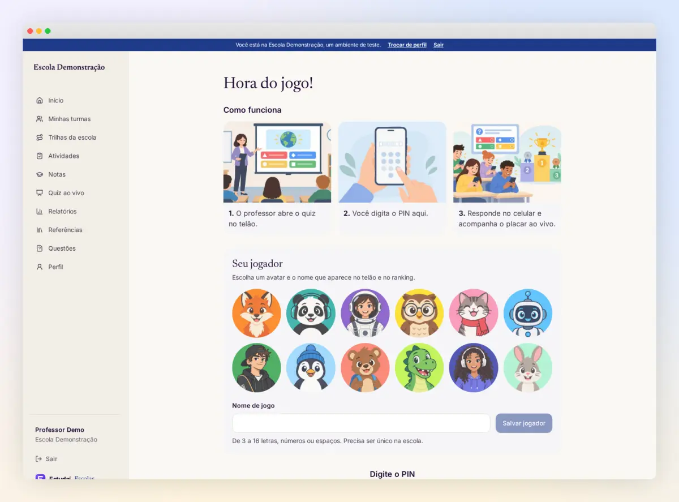679x502 pixels.
Task: Click the Digite o PIN heading
Action: [392, 474]
